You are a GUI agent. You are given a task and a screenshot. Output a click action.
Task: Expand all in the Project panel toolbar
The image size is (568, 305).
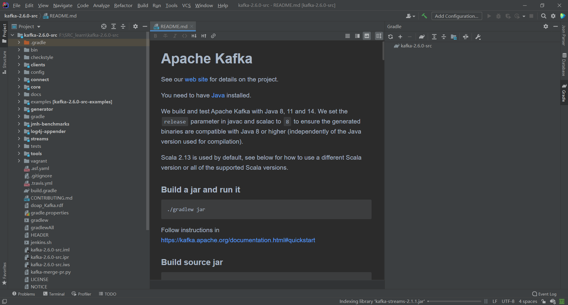(x=114, y=26)
